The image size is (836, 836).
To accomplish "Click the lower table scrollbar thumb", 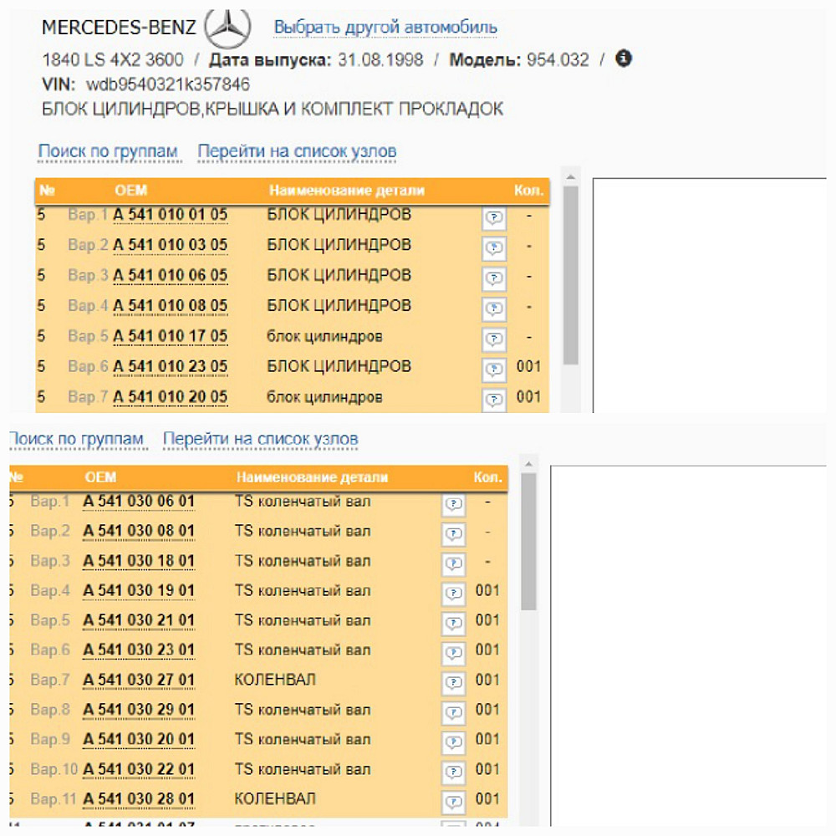I will pyautogui.click(x=528, y=541).
